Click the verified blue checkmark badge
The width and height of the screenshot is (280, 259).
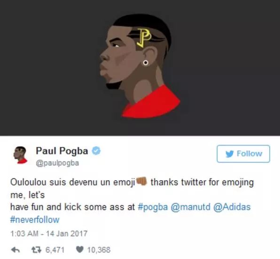pos(96,151)
